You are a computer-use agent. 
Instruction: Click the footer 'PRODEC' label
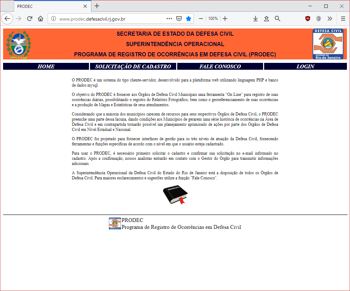(132, 220)
